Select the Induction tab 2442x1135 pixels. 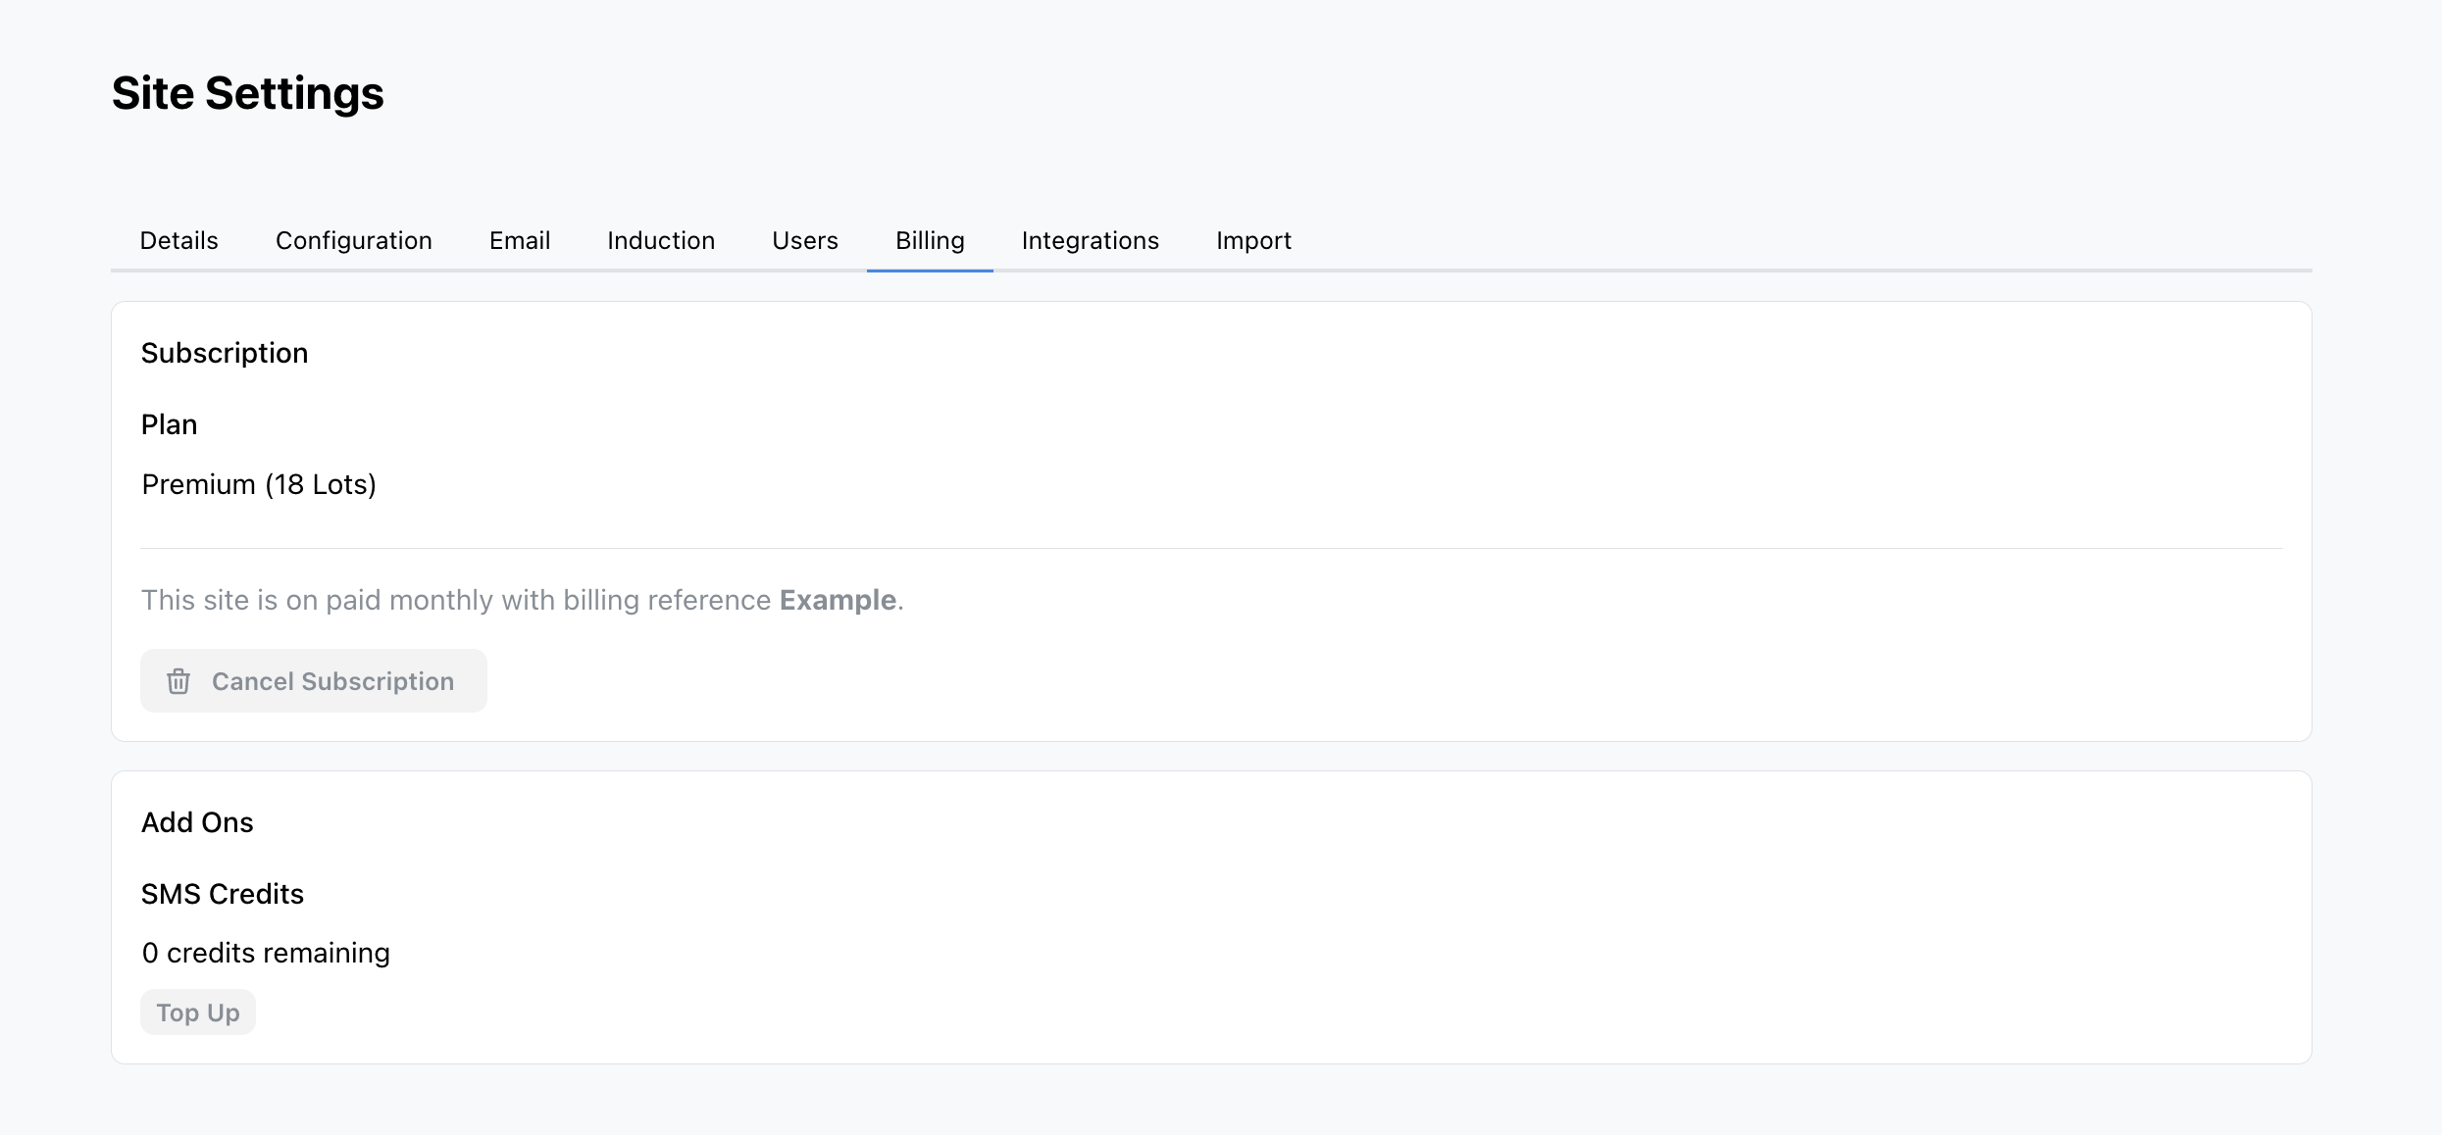[660, 241]
